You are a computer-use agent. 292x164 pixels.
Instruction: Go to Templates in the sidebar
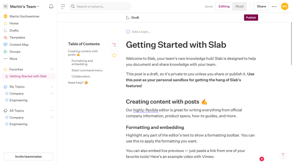tap(17, 38)
